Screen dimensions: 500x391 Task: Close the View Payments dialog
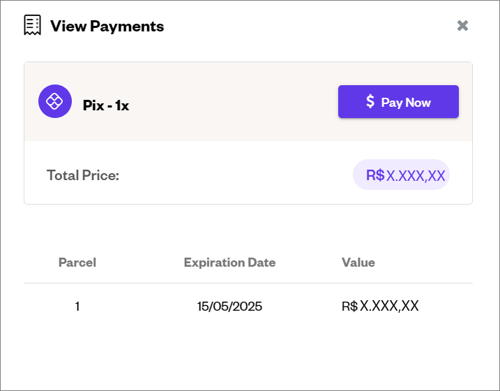pos(462,26)
